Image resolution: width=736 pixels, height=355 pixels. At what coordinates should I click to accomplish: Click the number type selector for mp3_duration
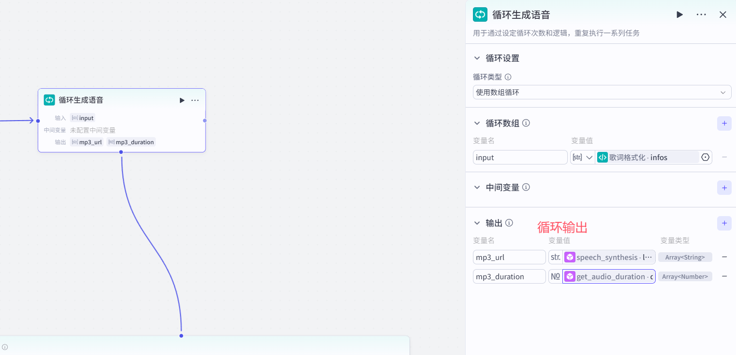click(555, 276)
